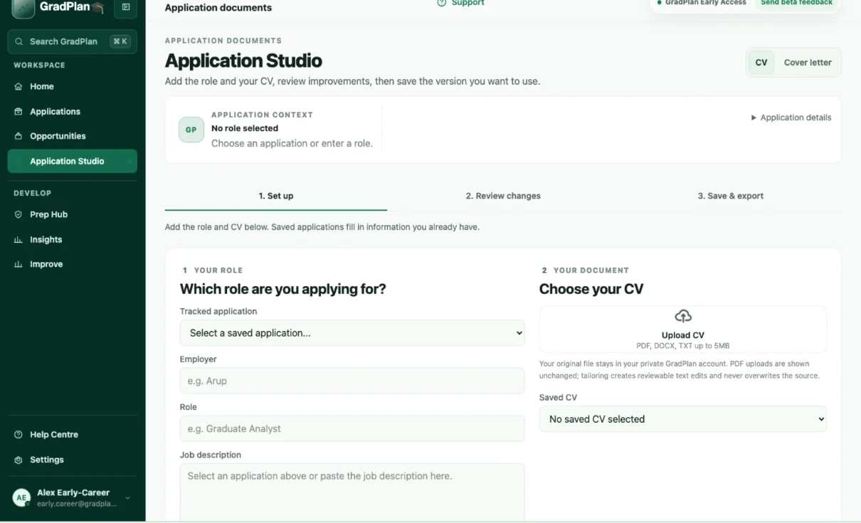Expand Application details disclosure
This screenshot has height=523, width=861.
(791, 117)
